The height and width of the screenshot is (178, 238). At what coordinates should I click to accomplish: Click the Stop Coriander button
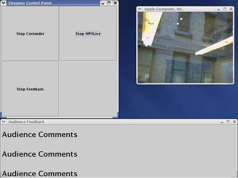30,33
